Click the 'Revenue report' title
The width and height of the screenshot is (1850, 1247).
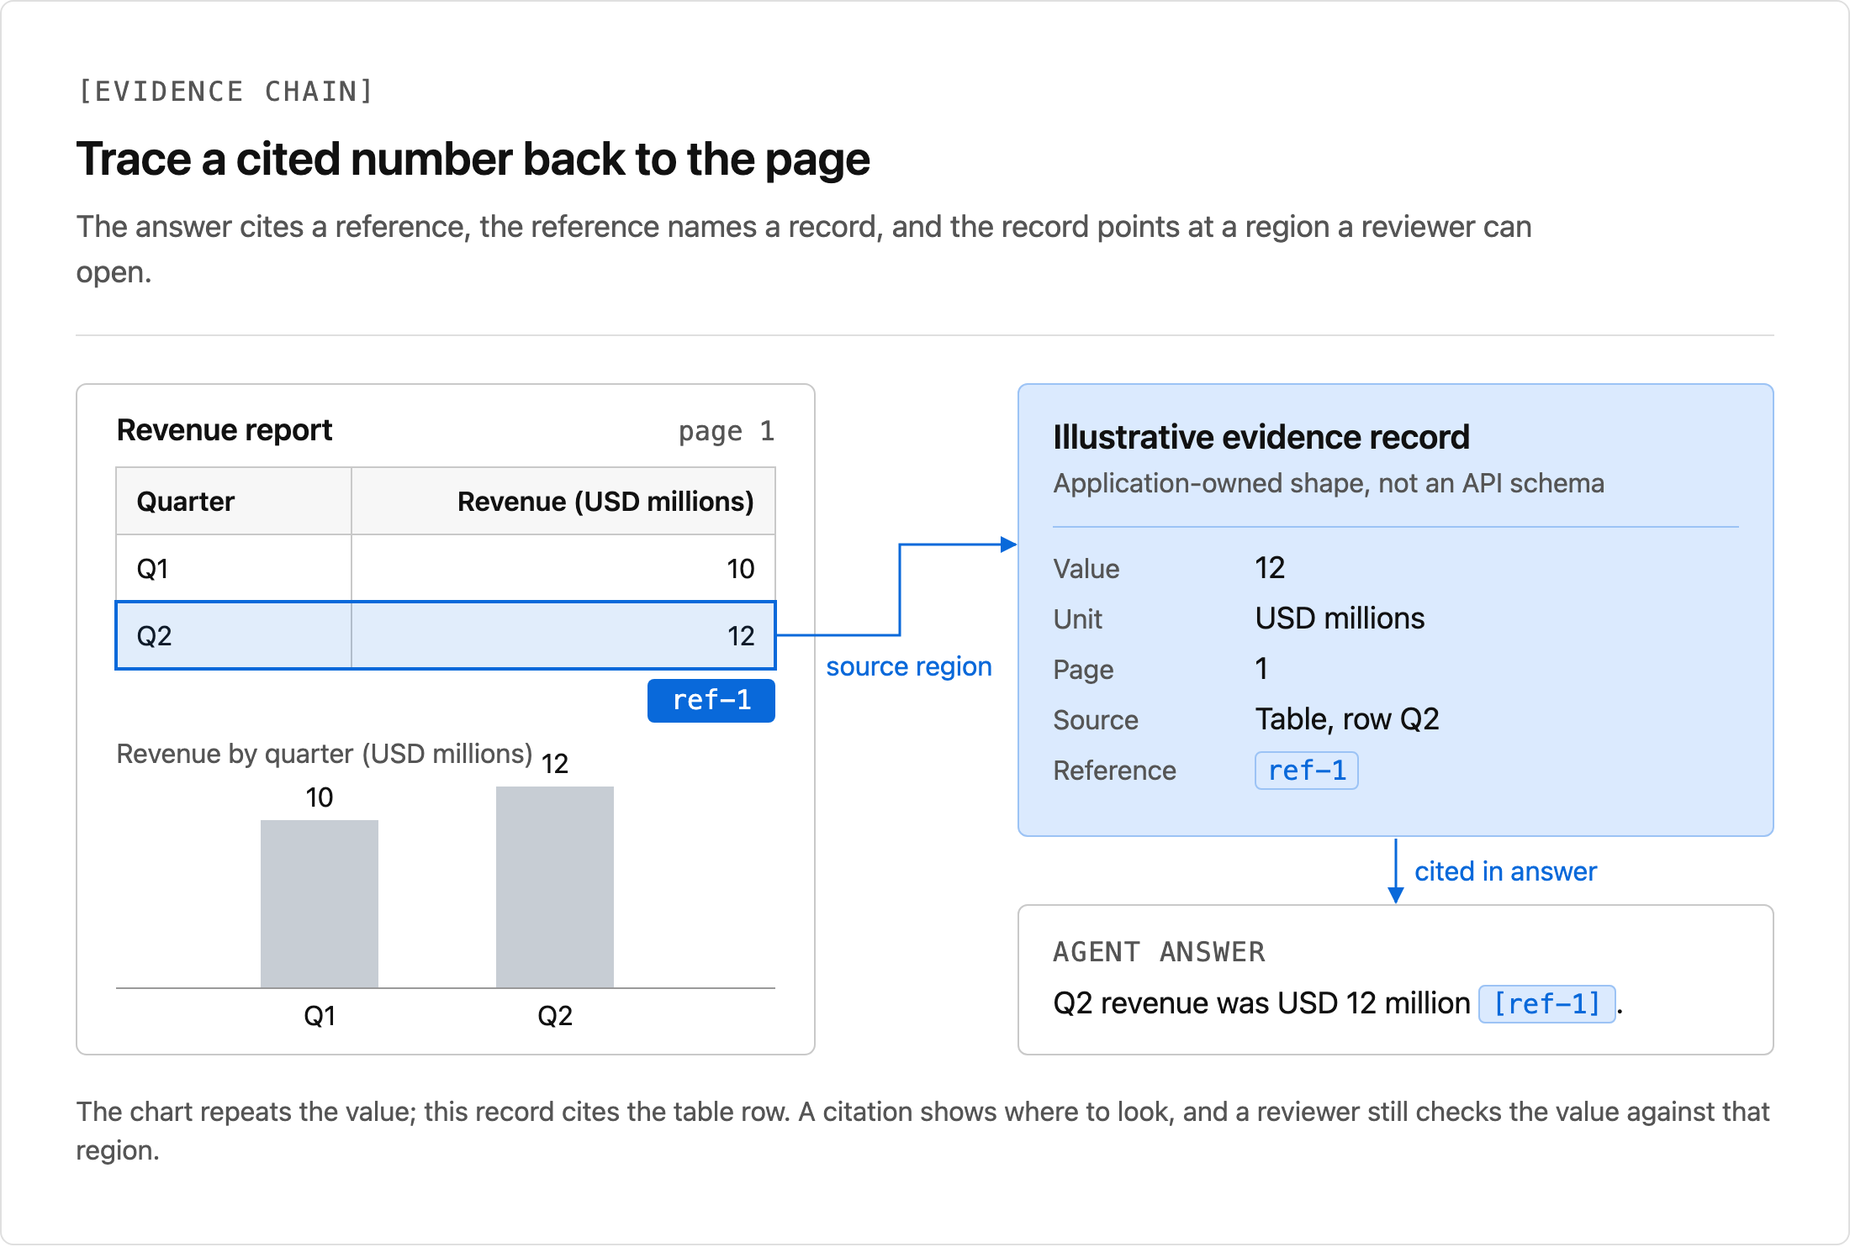(x=225, y=430)
